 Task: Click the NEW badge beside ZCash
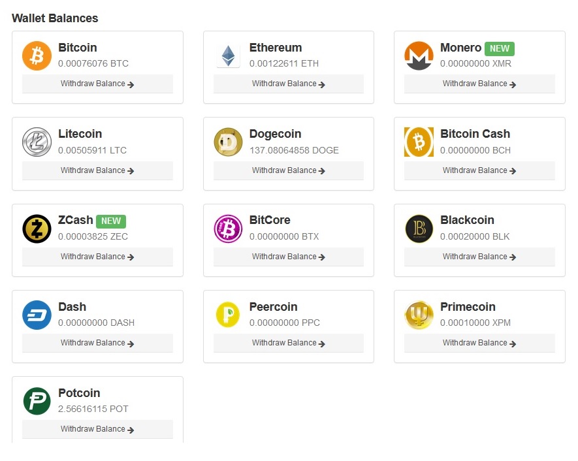111,221
